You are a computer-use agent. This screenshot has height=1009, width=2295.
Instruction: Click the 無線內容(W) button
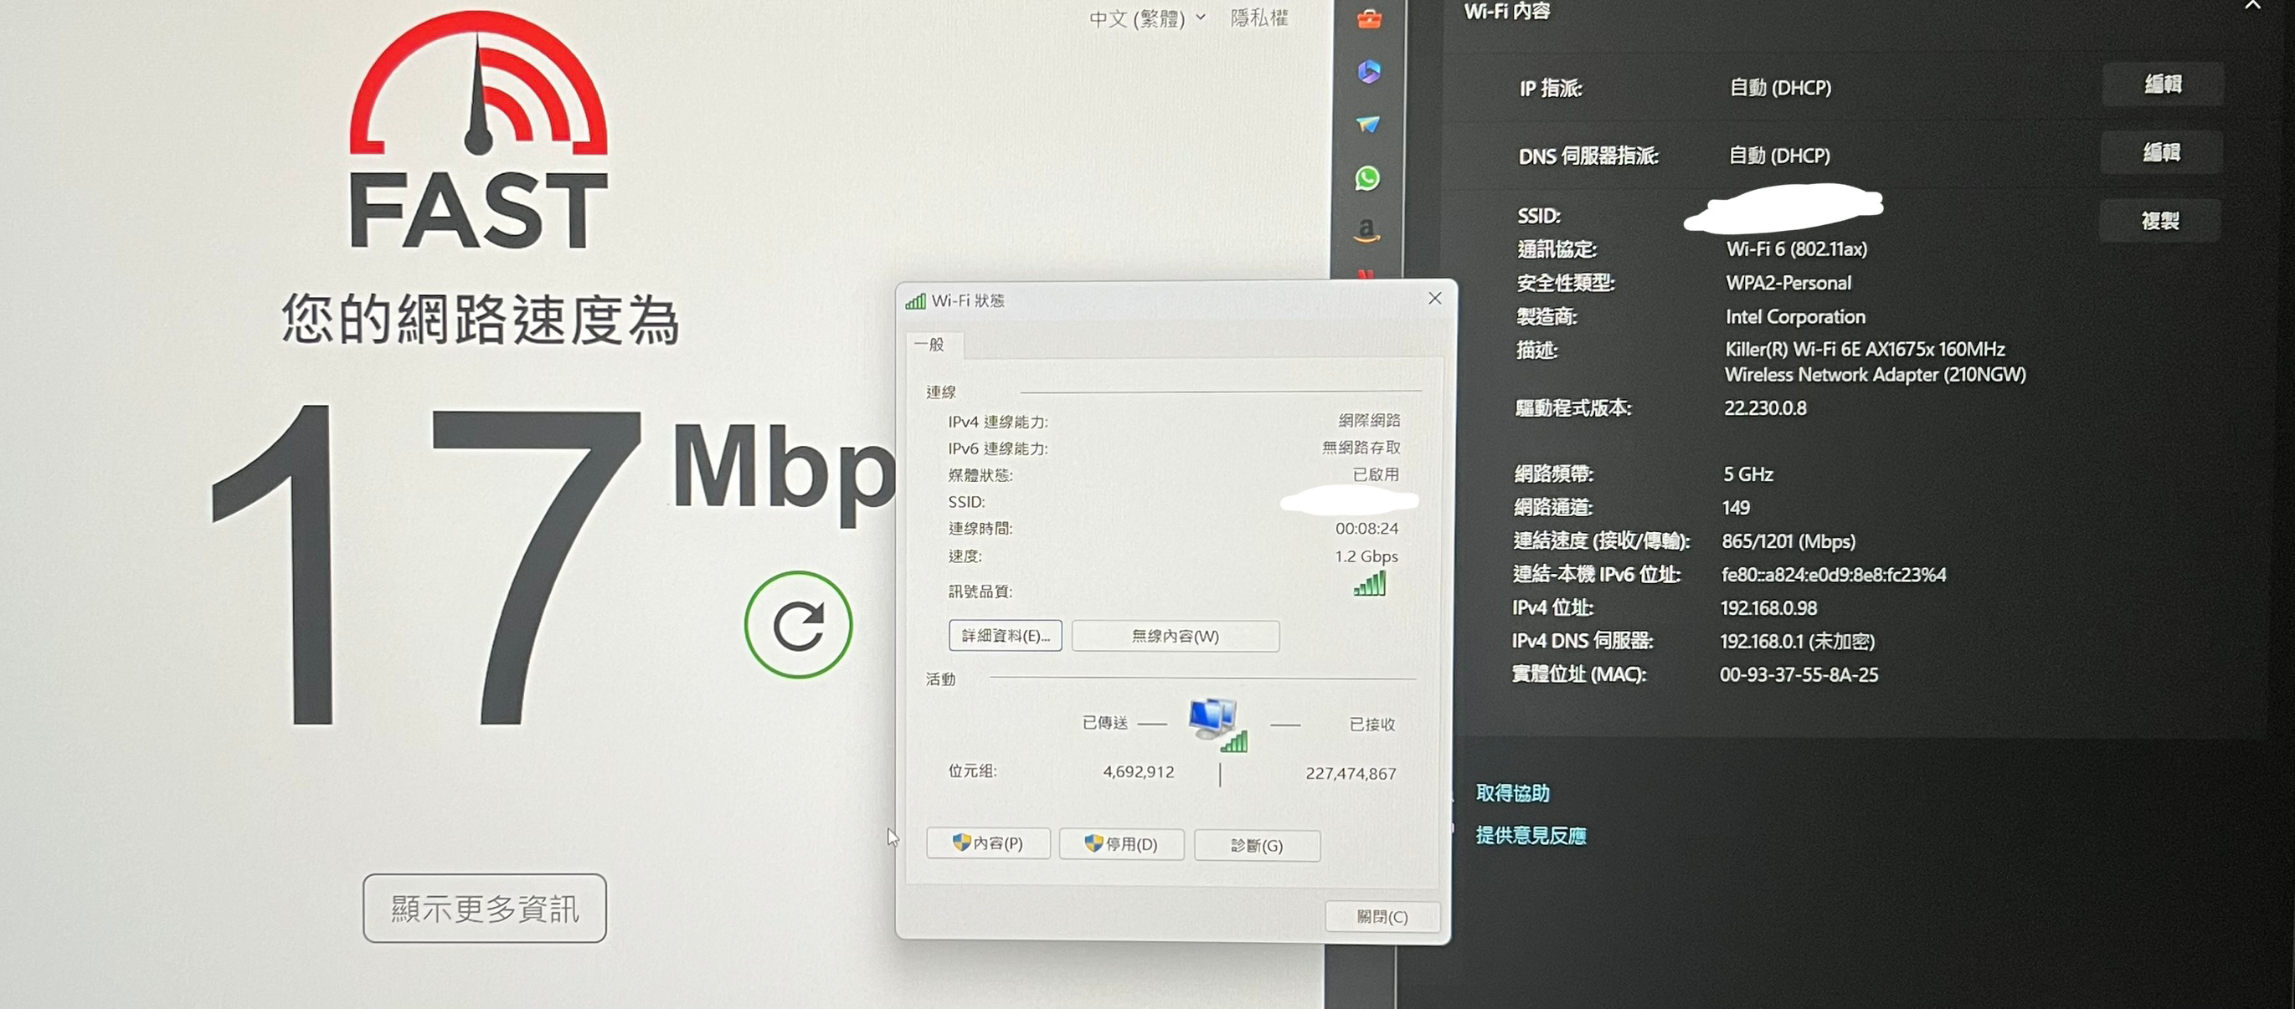(1175, 636)
